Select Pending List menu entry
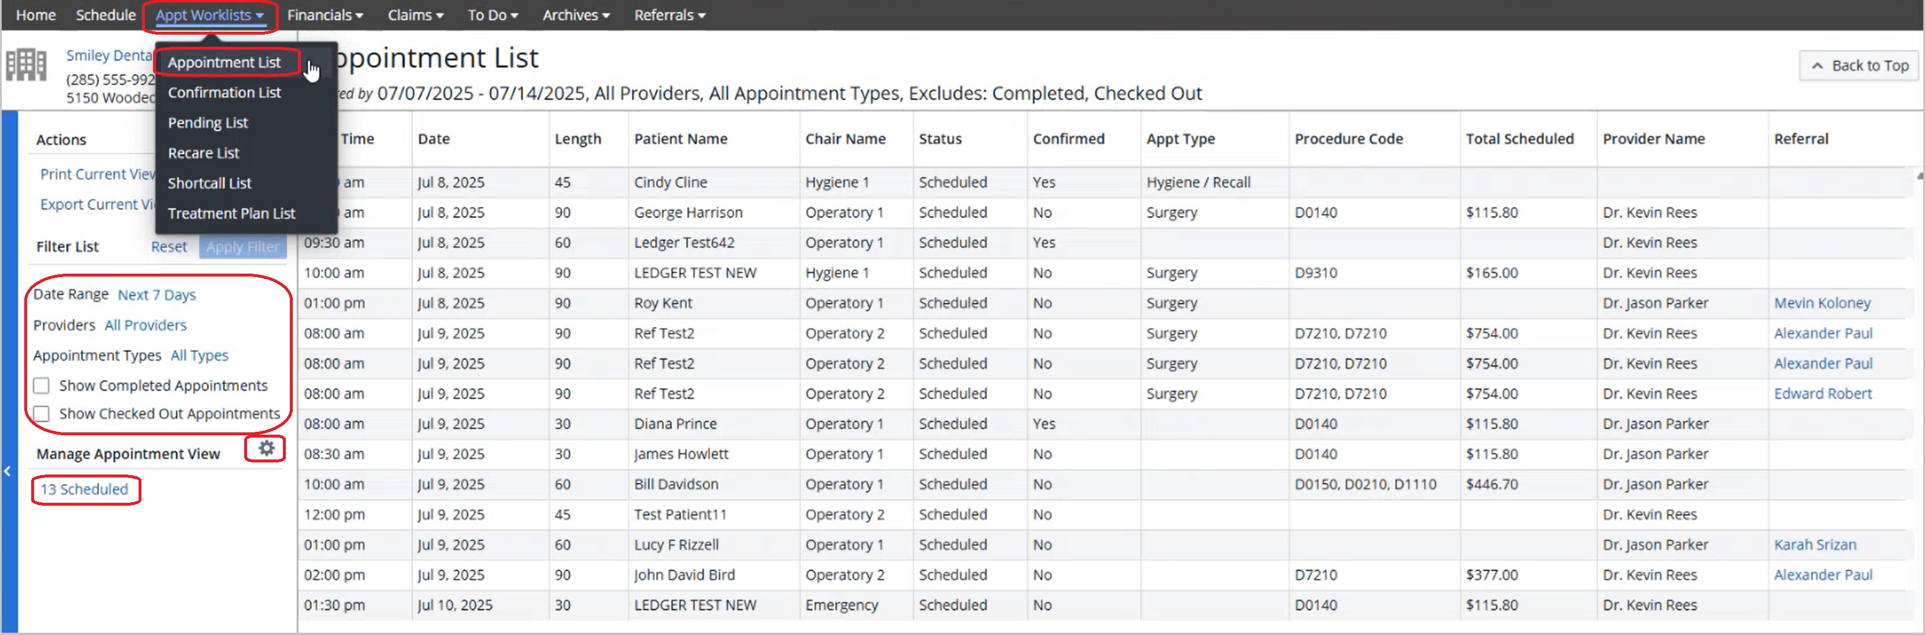This screenshot has height=635, width=1925. pyautogui.click(x=208, y=122)
